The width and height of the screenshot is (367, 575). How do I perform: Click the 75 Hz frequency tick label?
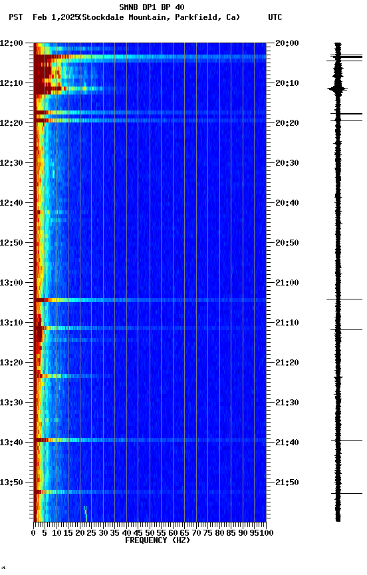coord(207,533)
